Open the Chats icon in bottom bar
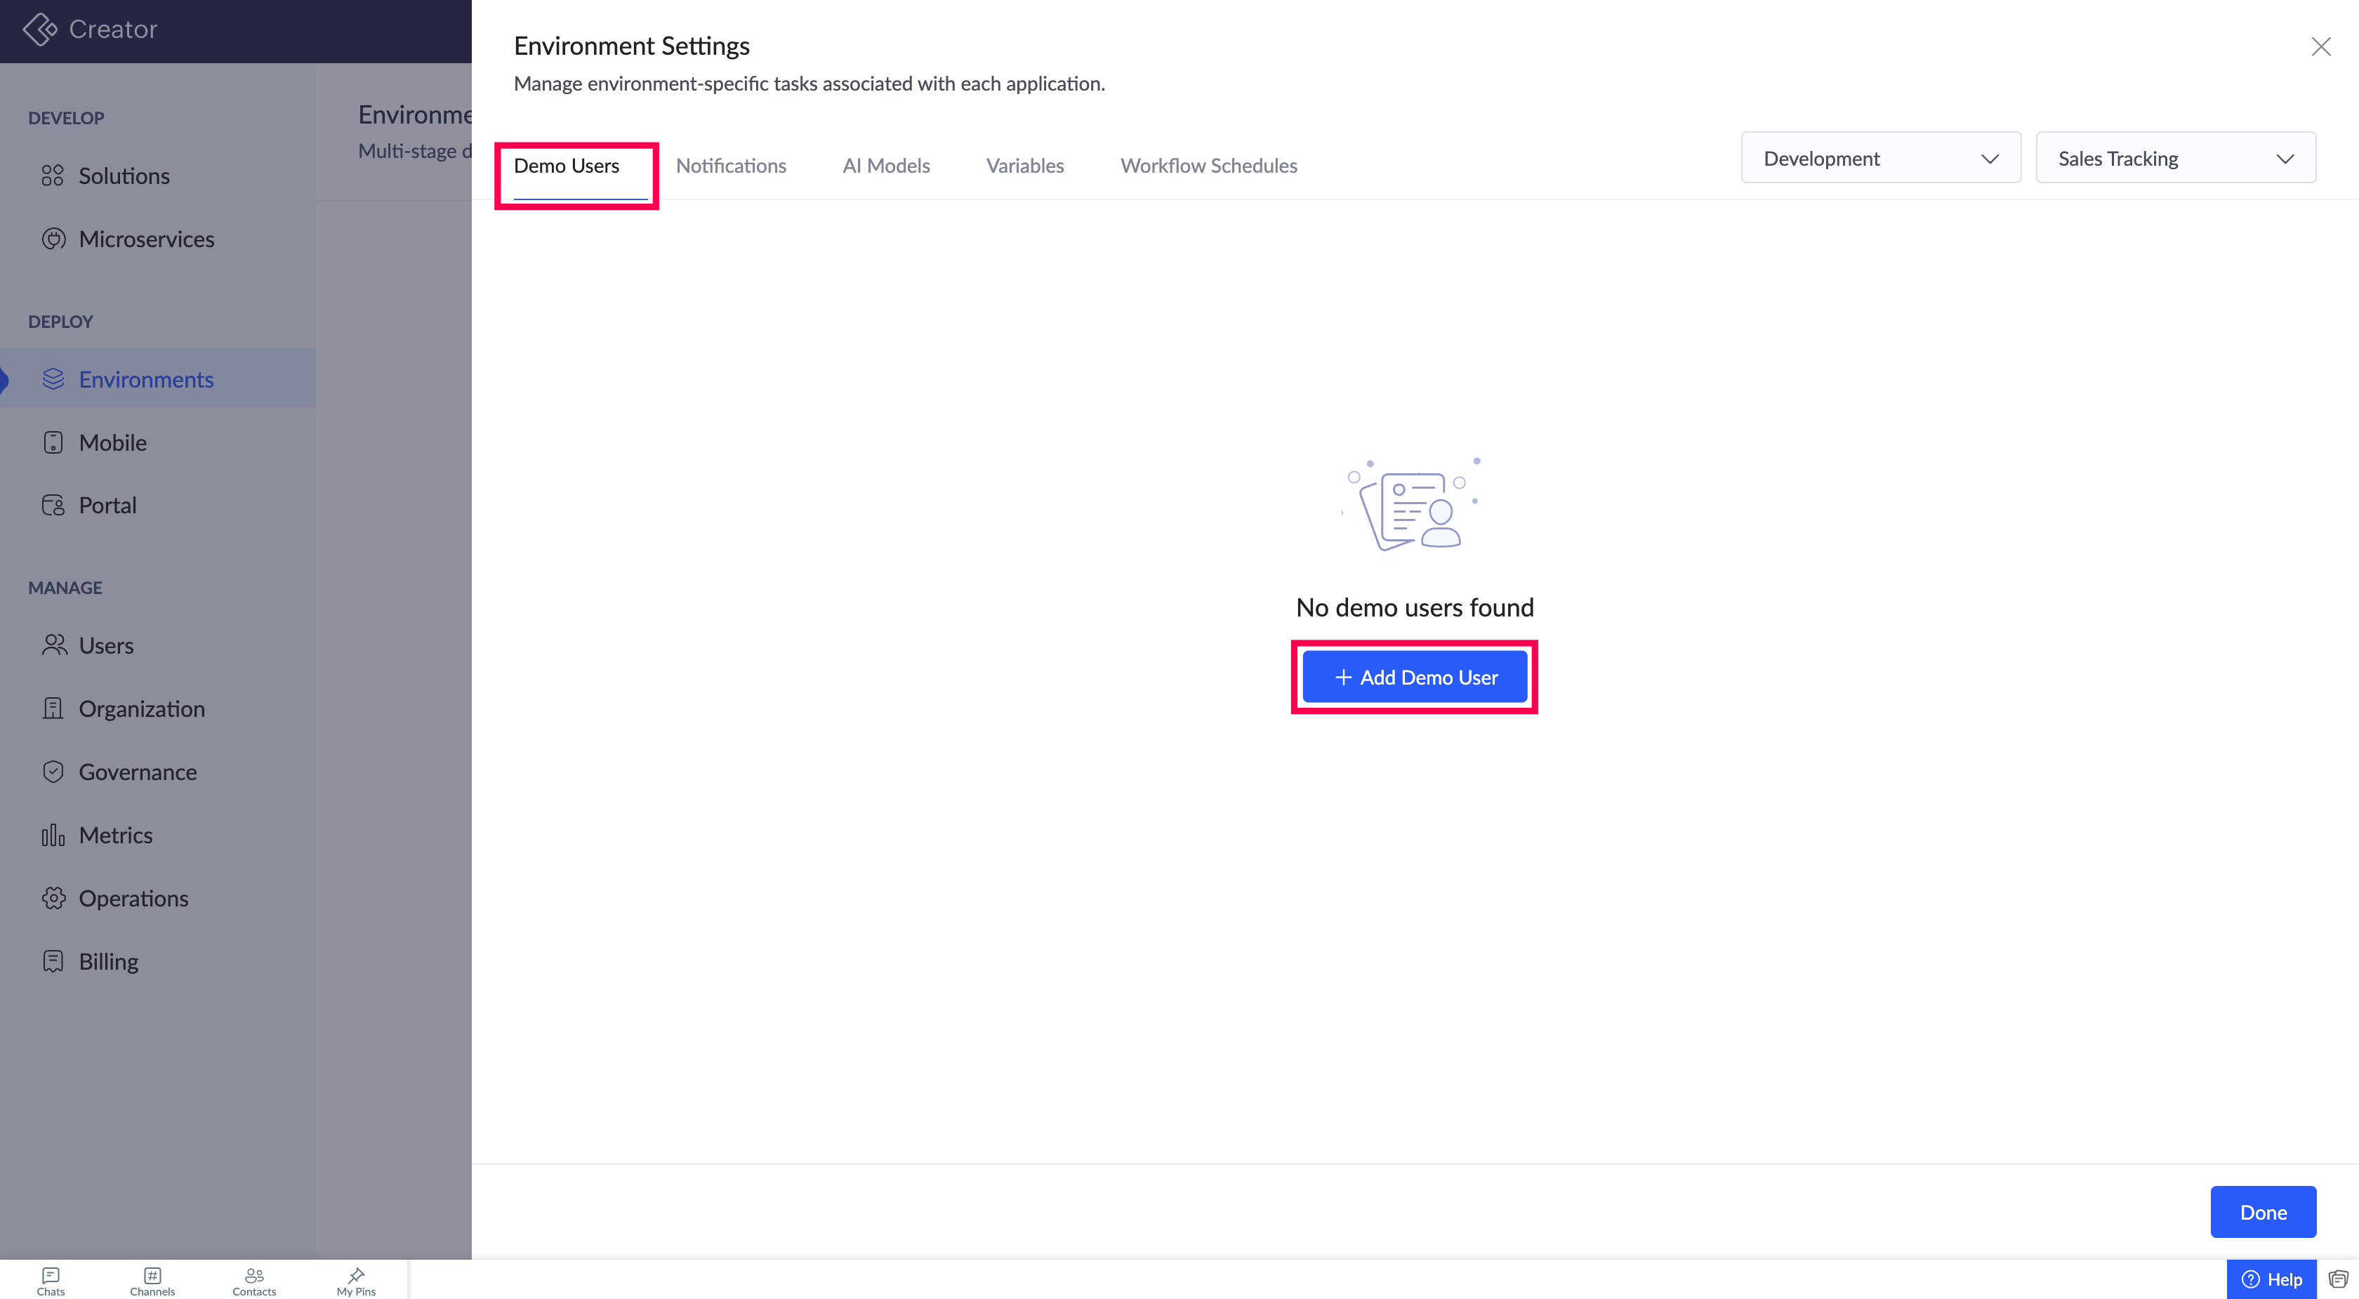This screenshot has height=1299, width=2359. pos(51,1281)
